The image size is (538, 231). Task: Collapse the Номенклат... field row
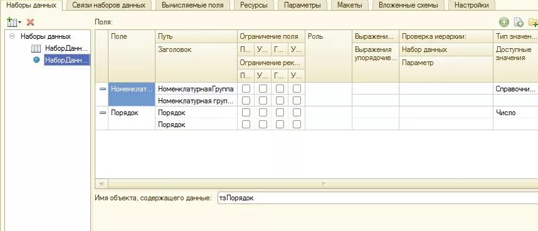pyautogui.click(x=103, y=89)
